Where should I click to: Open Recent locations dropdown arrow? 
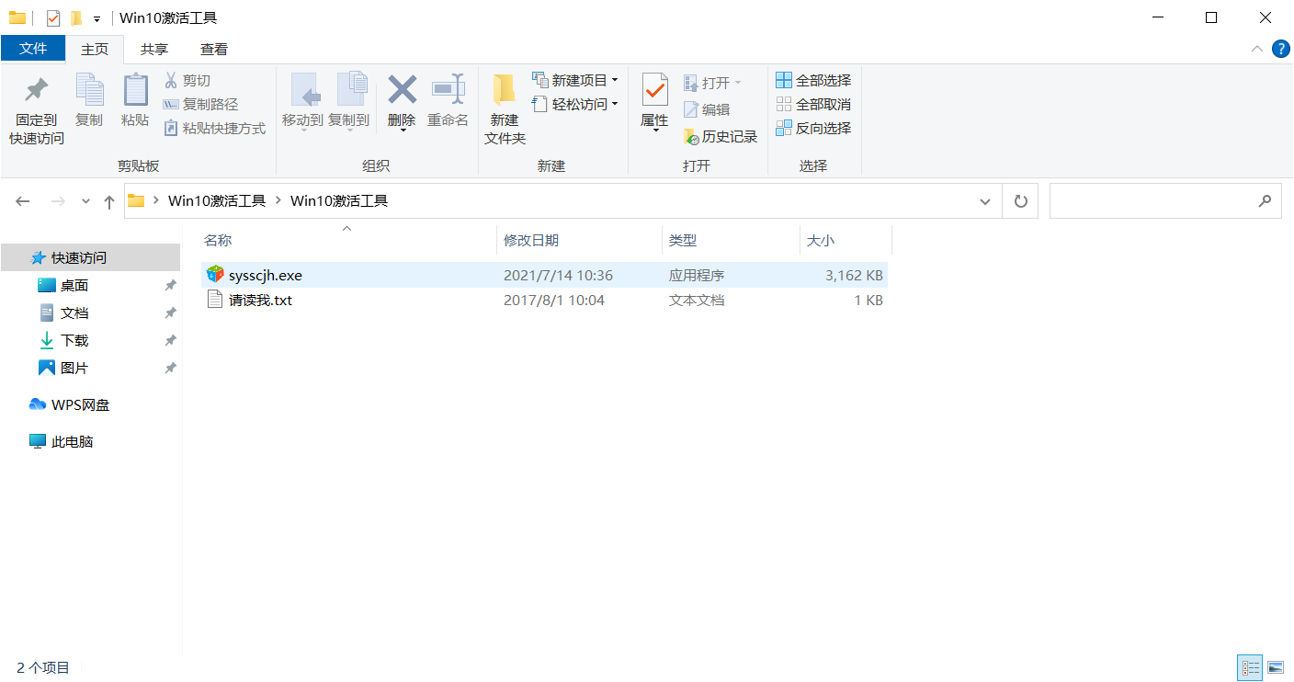coord(85,201)
